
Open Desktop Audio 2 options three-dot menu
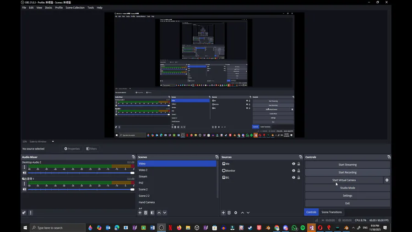click(24, 167)
